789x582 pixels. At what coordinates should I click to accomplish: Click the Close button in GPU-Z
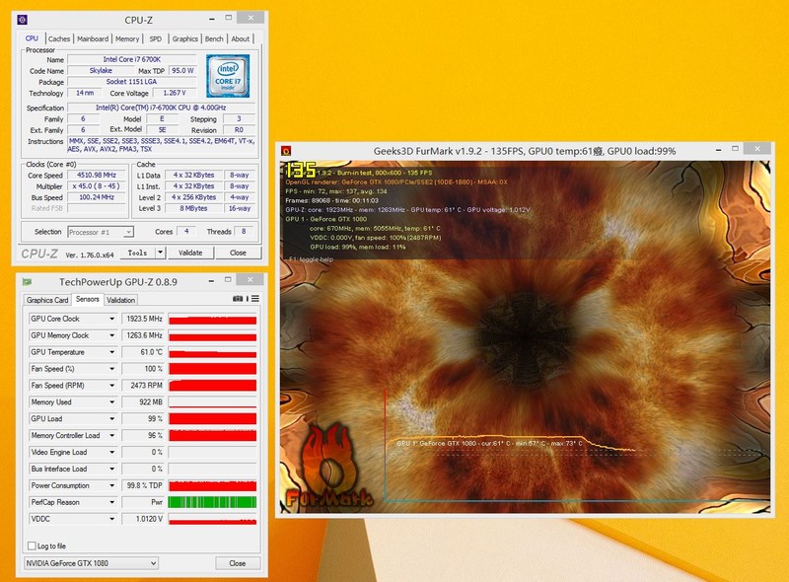(238, 563)
